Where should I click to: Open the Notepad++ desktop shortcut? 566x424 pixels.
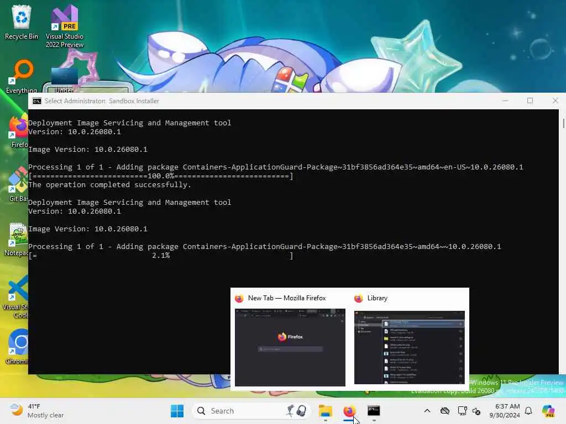(x=16, y=240)
